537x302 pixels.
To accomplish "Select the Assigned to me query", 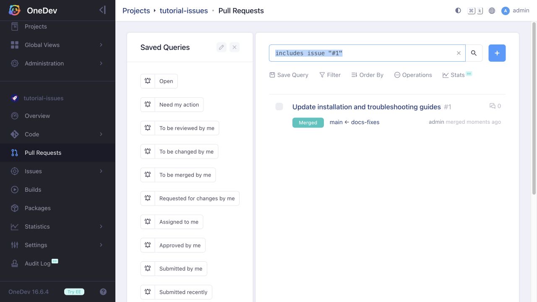I will [179, 222].
